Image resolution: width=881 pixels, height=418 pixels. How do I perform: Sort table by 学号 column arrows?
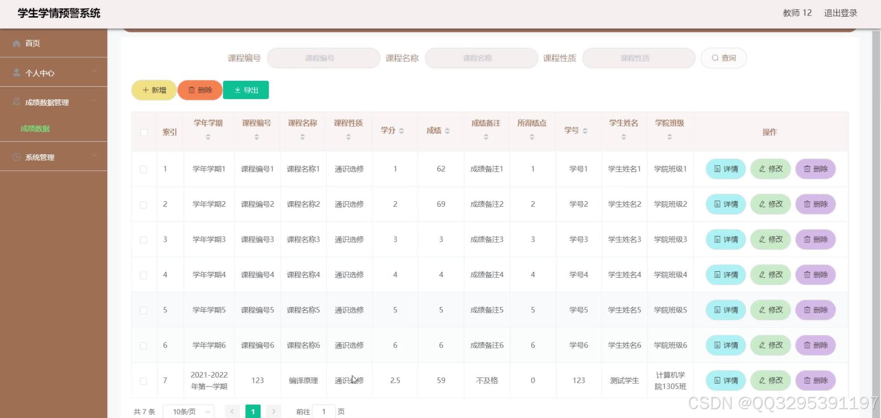pyautogui.click(x=585, y=131)
